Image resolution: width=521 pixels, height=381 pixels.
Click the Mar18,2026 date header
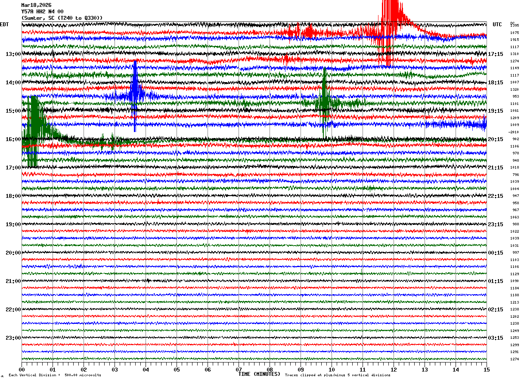[36, 5]
